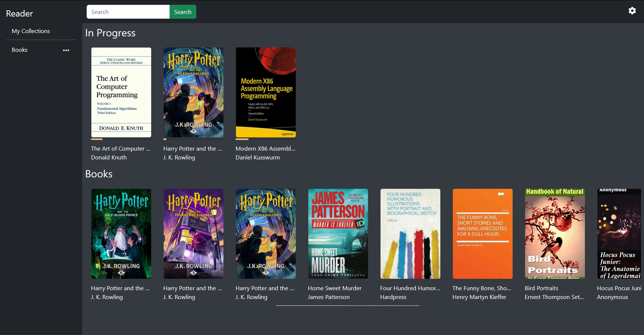Click progress bar under Art of Computer Programming
The height and width of the screenshot is (335, 644).
click(x=121, y=139)
